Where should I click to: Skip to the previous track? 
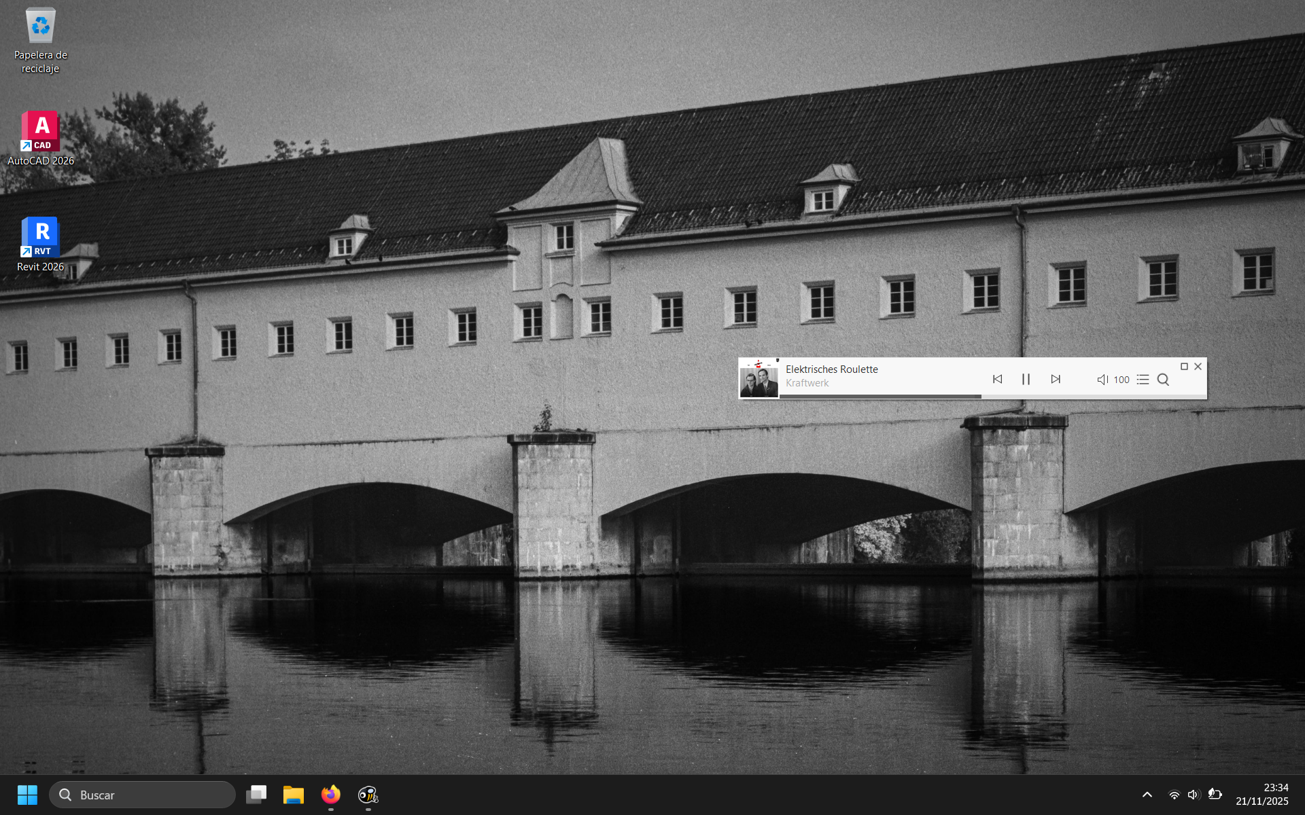pos(997,379)
